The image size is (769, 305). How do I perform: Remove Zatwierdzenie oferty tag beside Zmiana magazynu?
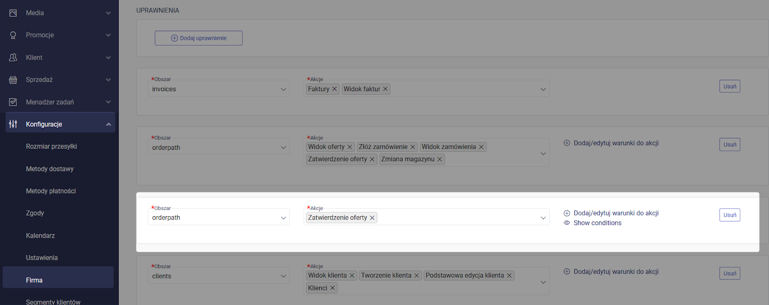pyautogui.click(x=372, y=159)
